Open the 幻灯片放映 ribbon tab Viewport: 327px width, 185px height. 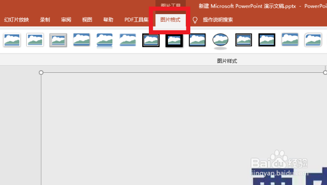pyautogui.click(x=16, y=20)
